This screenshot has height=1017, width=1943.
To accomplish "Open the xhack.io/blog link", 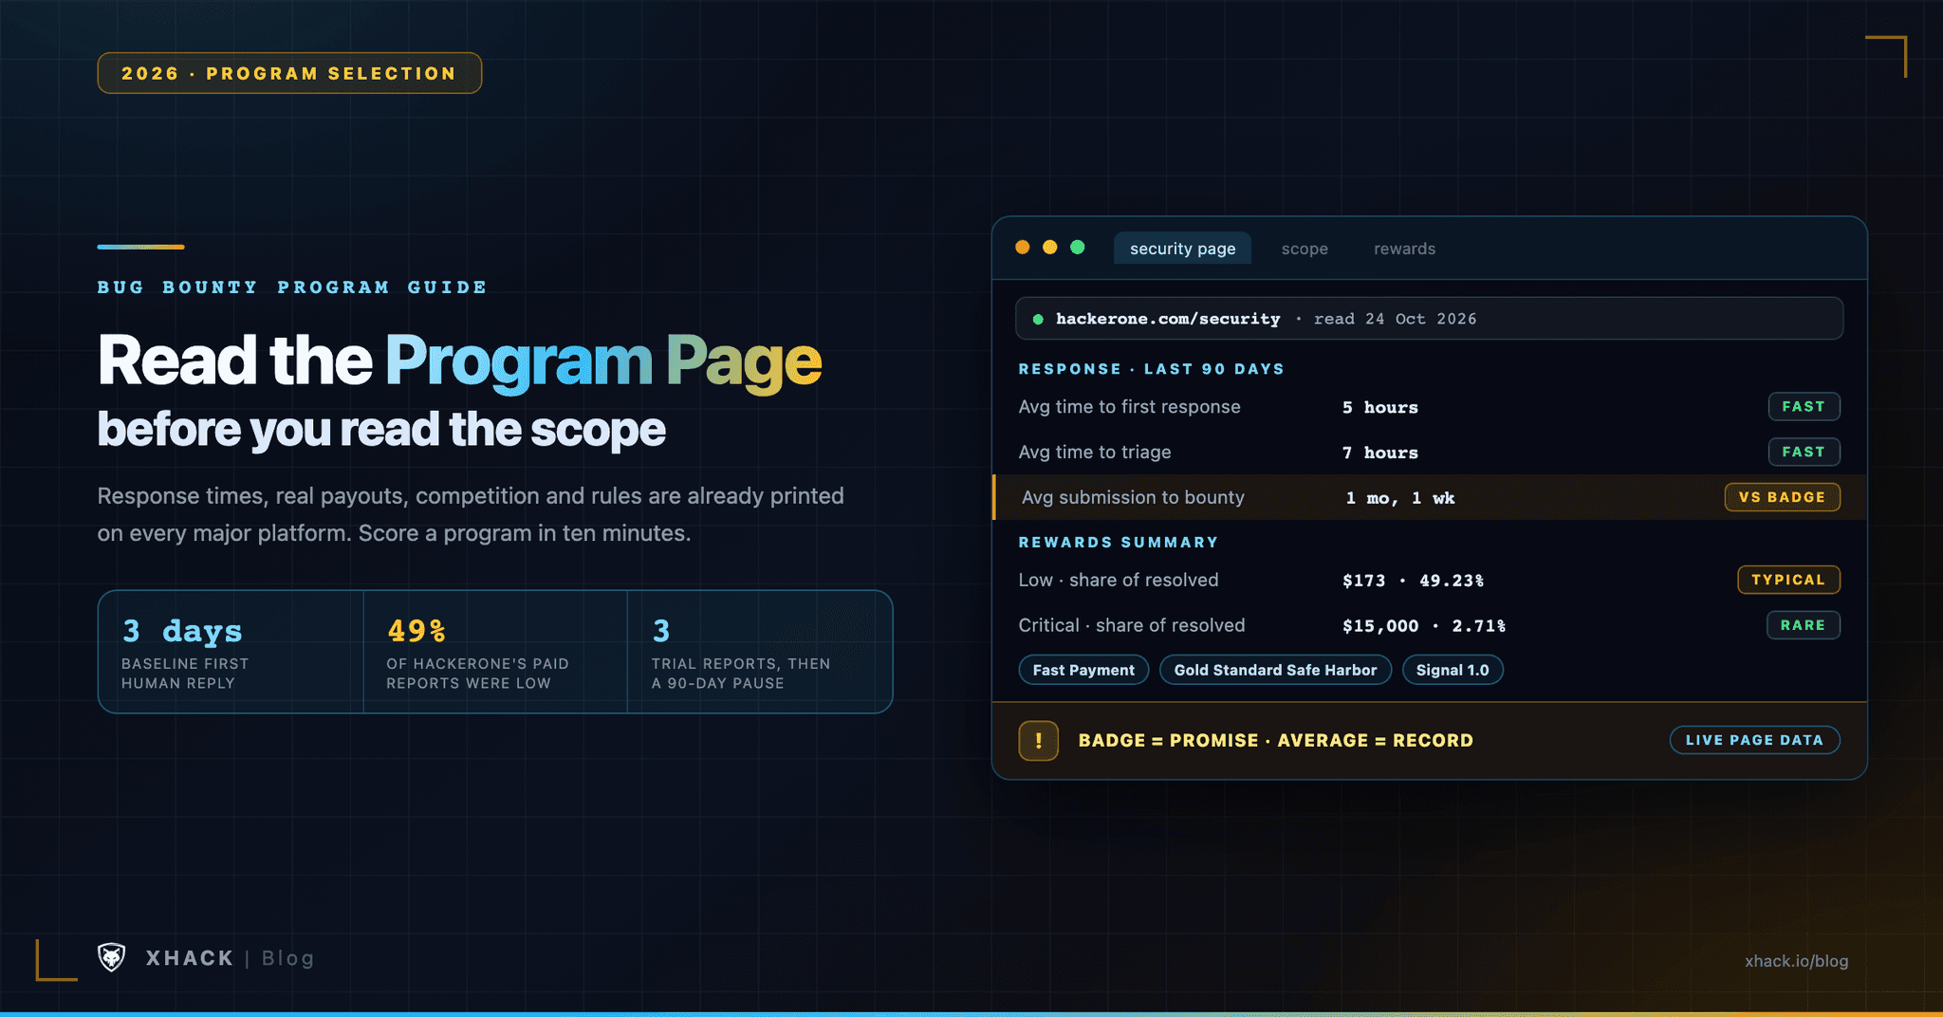I will pyautogui.click(x=1796, y=961).
